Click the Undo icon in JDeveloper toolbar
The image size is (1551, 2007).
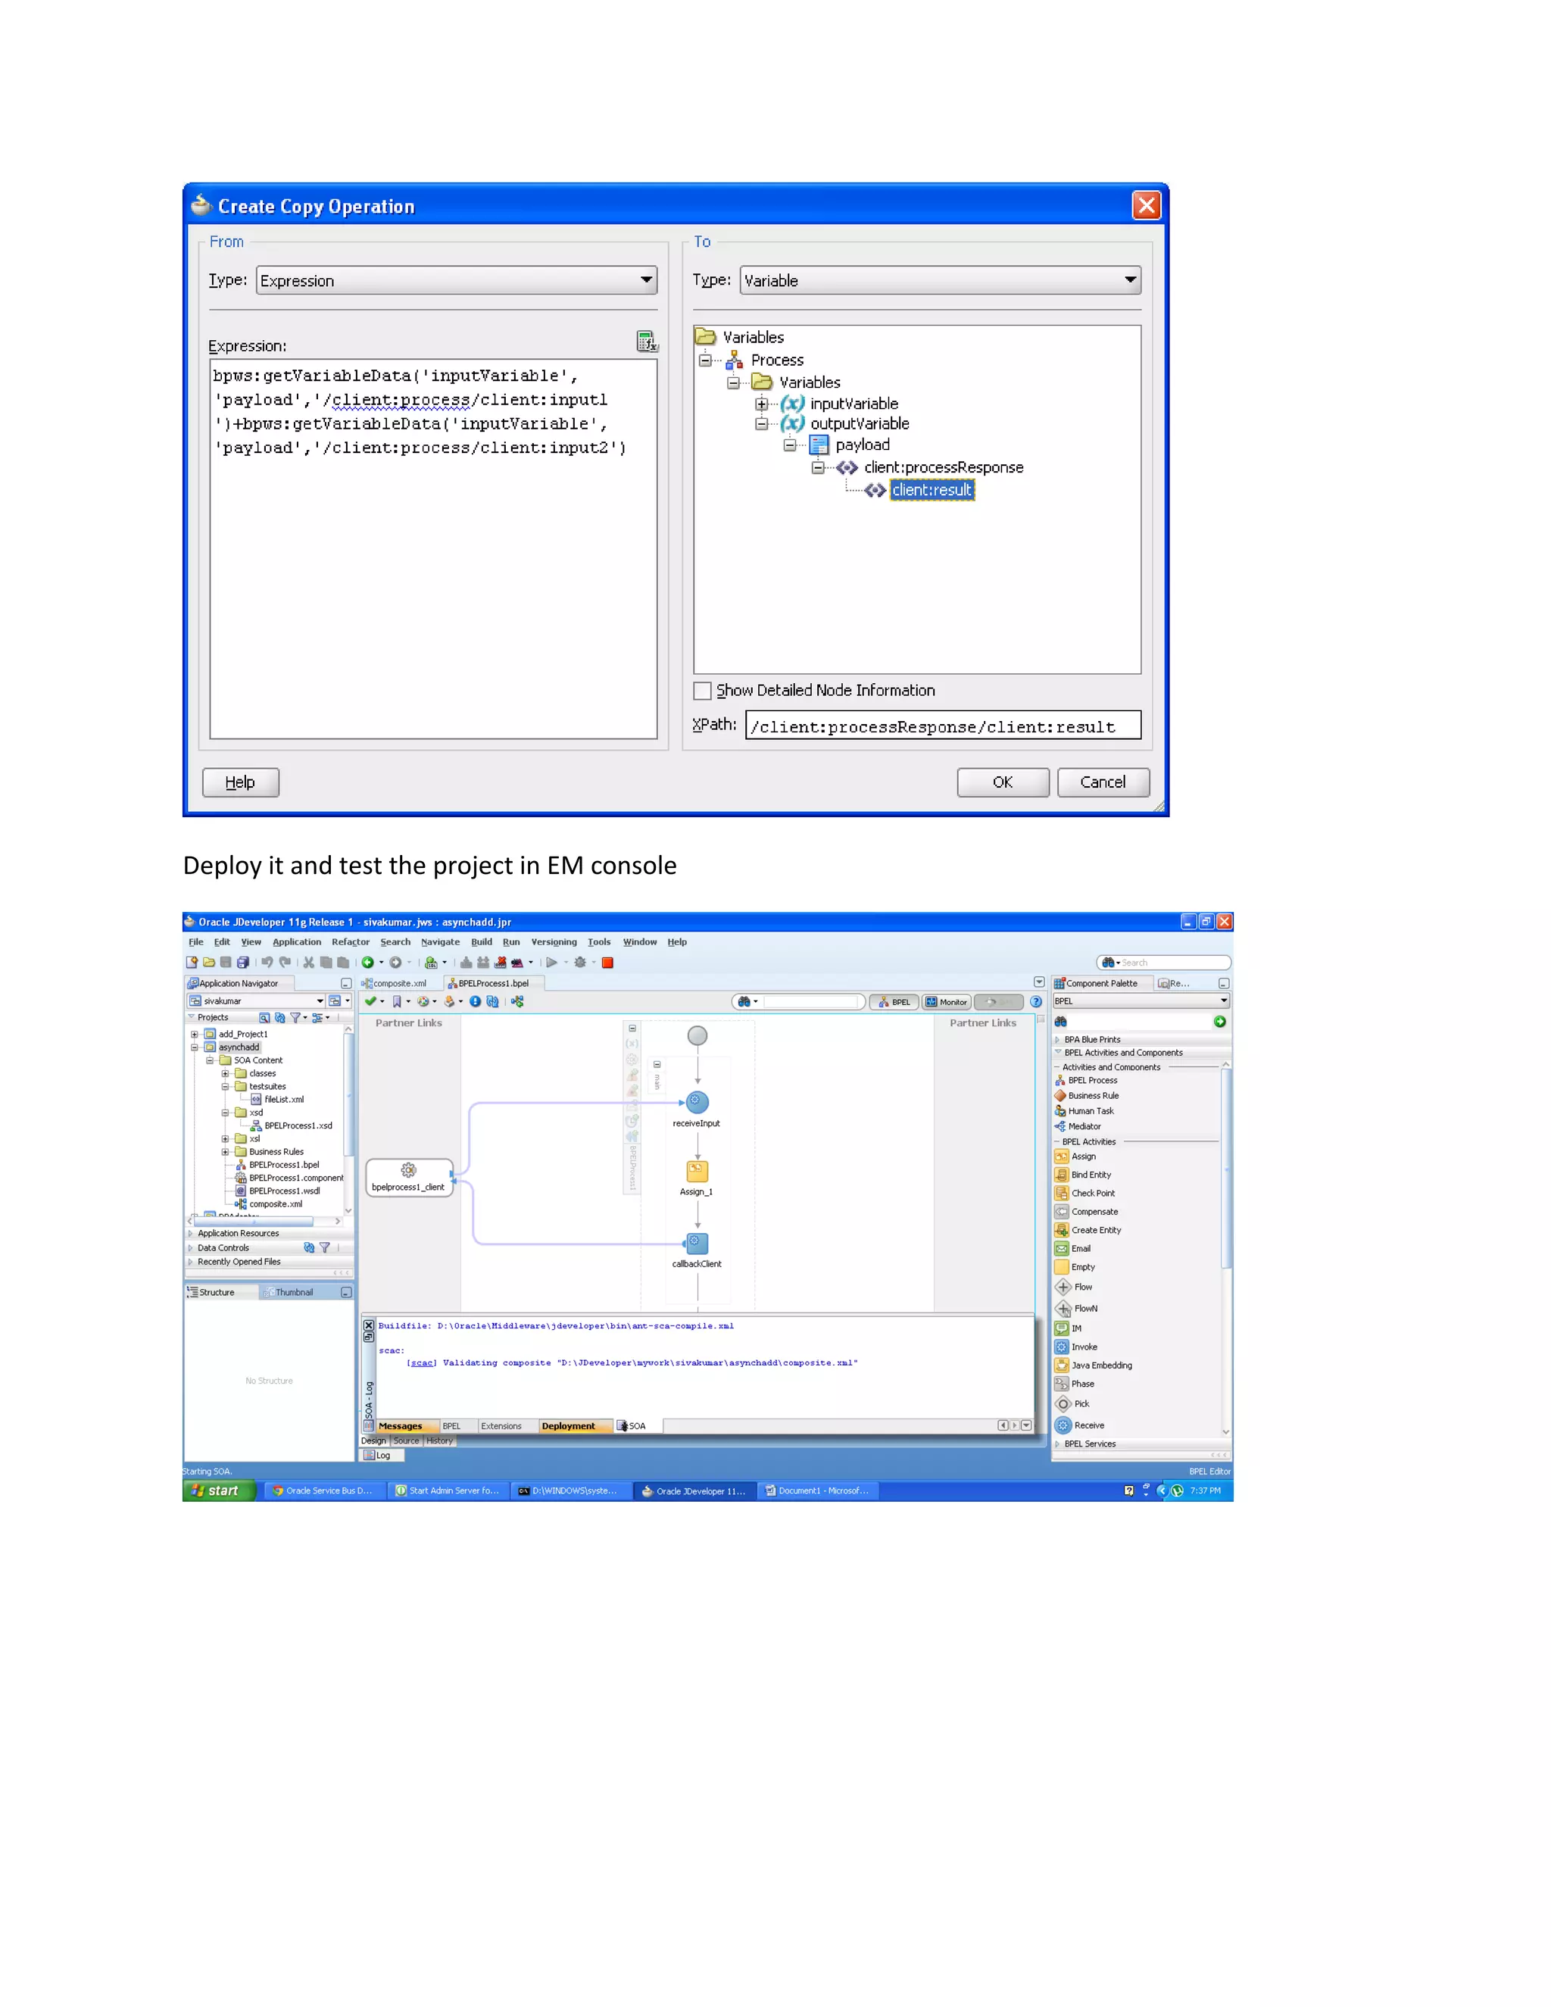coord(267,962)
